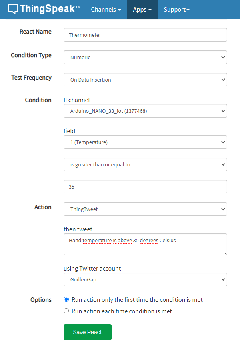Click the caret arrow beside Channels
The image size is (240, 345).
point(120,10)
